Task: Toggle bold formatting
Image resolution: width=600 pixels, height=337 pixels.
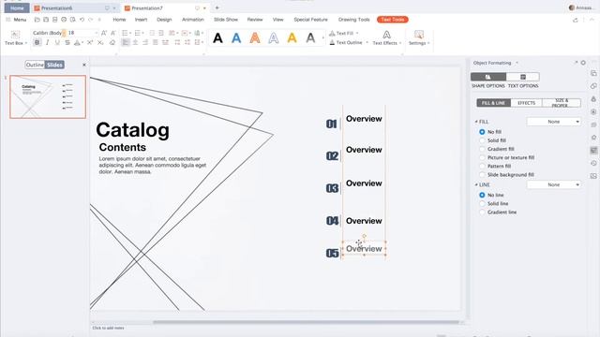Action: [37, 43]
